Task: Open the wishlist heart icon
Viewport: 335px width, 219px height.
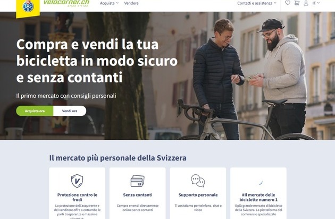Action: click(x=288, y=3)
